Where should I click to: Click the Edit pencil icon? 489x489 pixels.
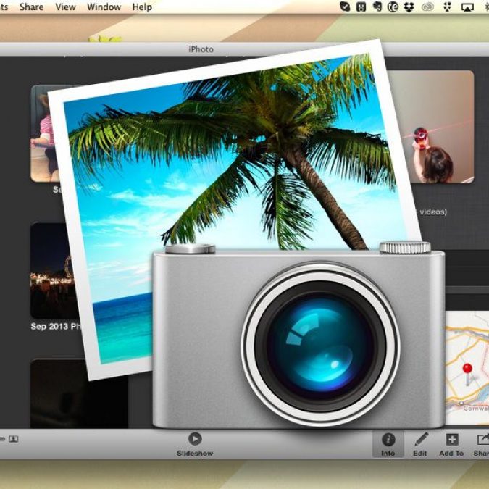(420, 440)
